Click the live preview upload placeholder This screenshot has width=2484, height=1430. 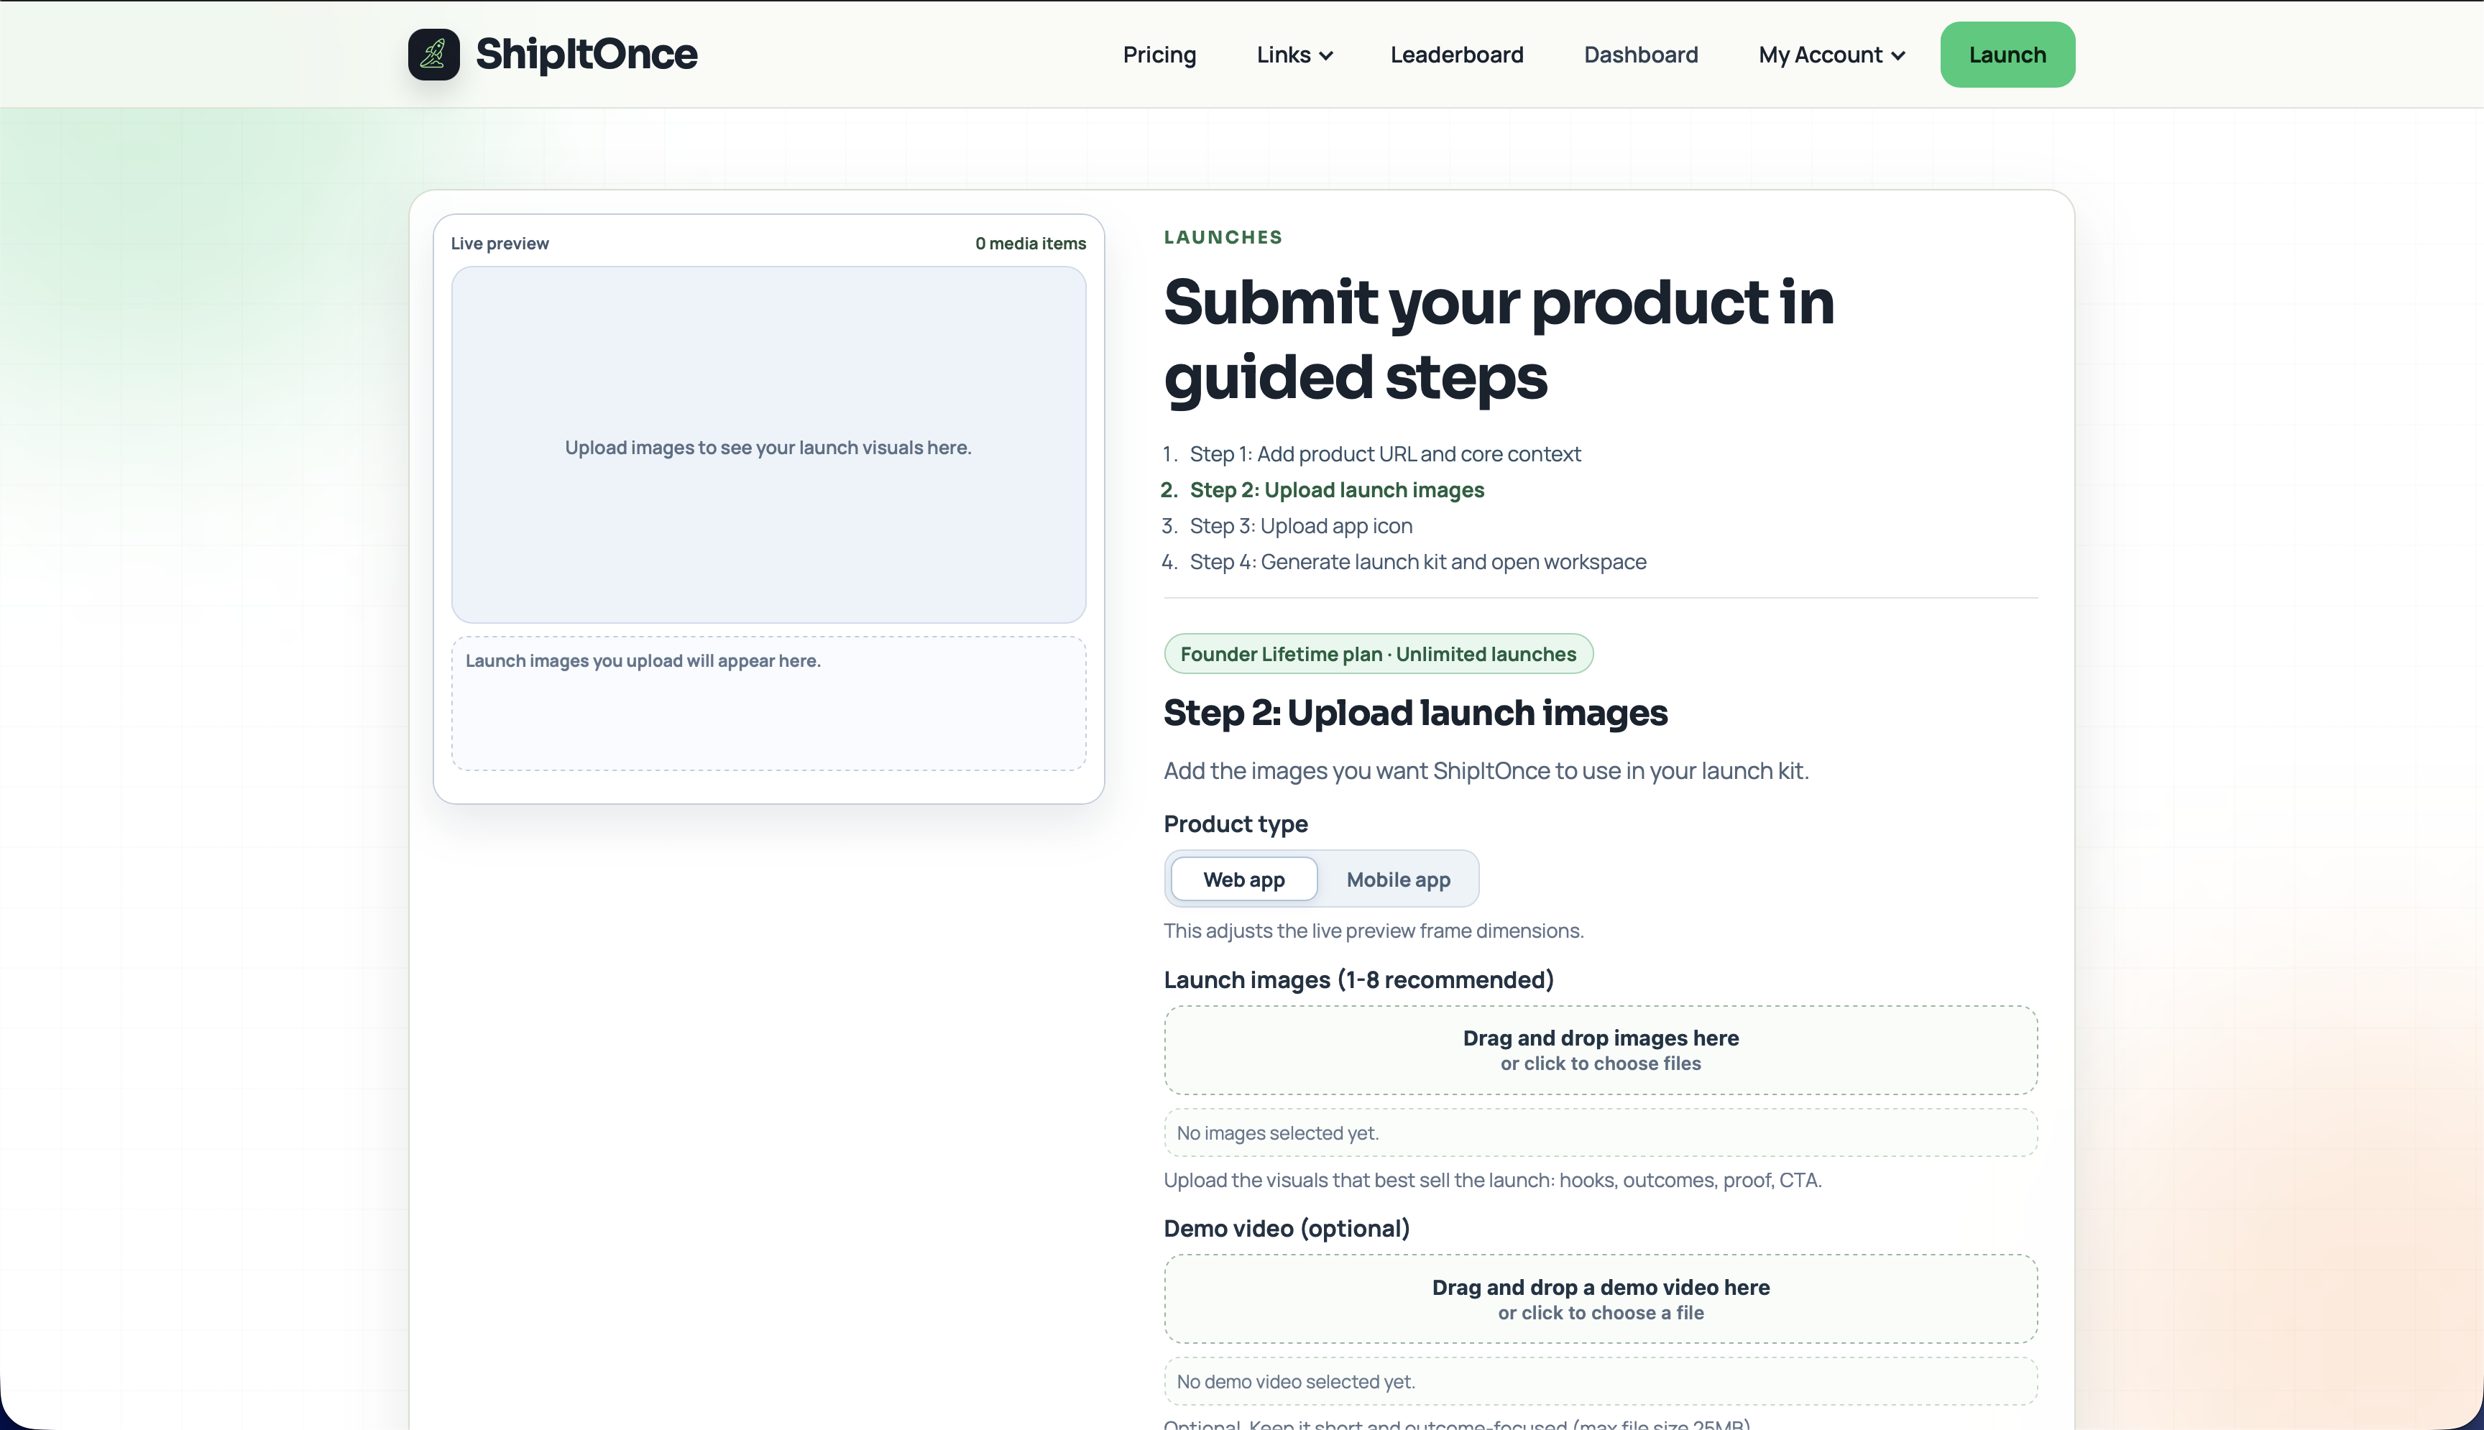tap(768, 447)
